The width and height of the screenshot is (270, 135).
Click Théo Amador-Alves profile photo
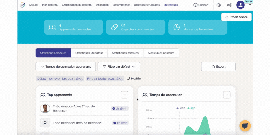45,109
